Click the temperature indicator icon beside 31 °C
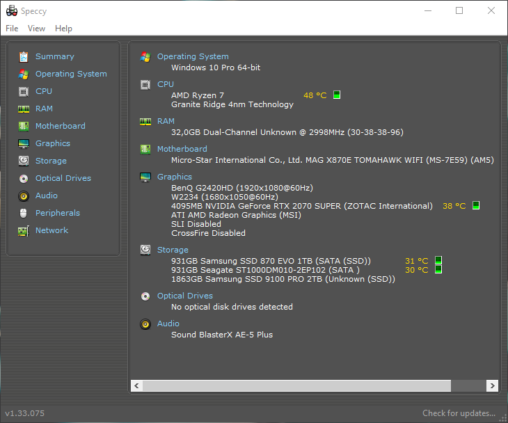The height and width of the screenshot is (423, 508). click(438, 260)
